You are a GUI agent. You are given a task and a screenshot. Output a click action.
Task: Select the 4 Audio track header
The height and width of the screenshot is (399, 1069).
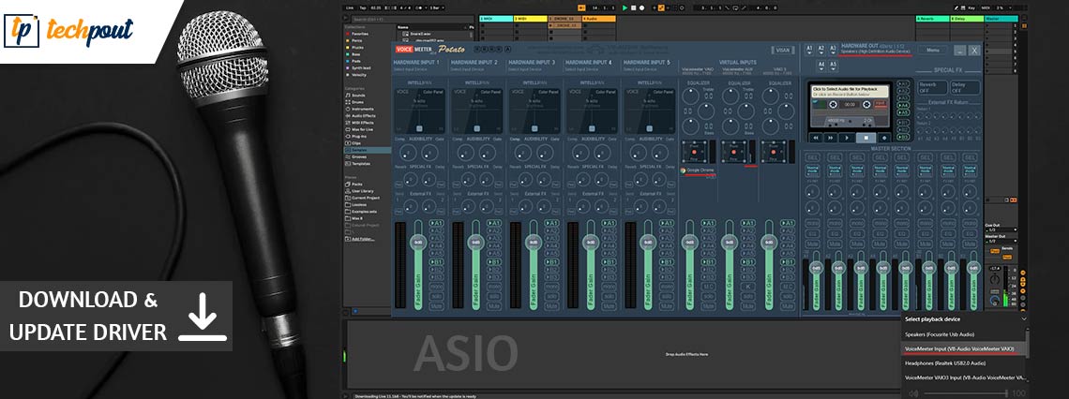598,19
